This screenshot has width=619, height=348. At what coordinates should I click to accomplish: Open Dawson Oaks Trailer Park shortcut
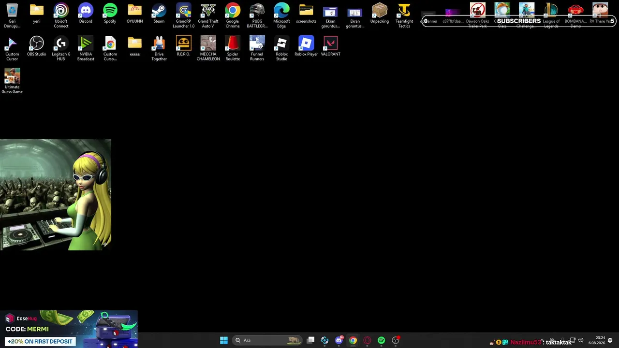click(477, 15)
